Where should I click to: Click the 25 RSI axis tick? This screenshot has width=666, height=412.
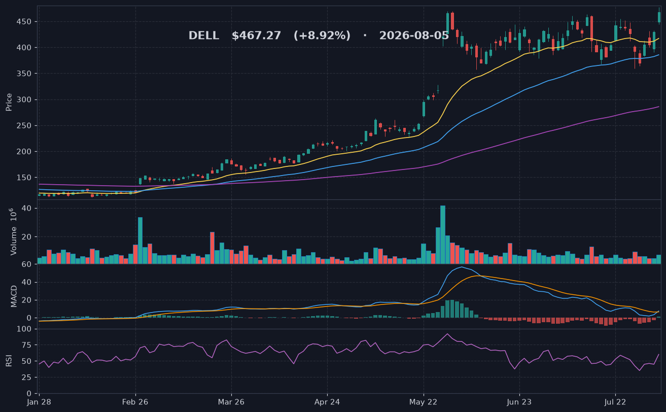click(27, 377)
